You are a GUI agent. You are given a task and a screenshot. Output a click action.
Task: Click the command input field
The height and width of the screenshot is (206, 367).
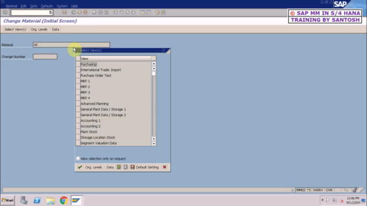(32, 13)
